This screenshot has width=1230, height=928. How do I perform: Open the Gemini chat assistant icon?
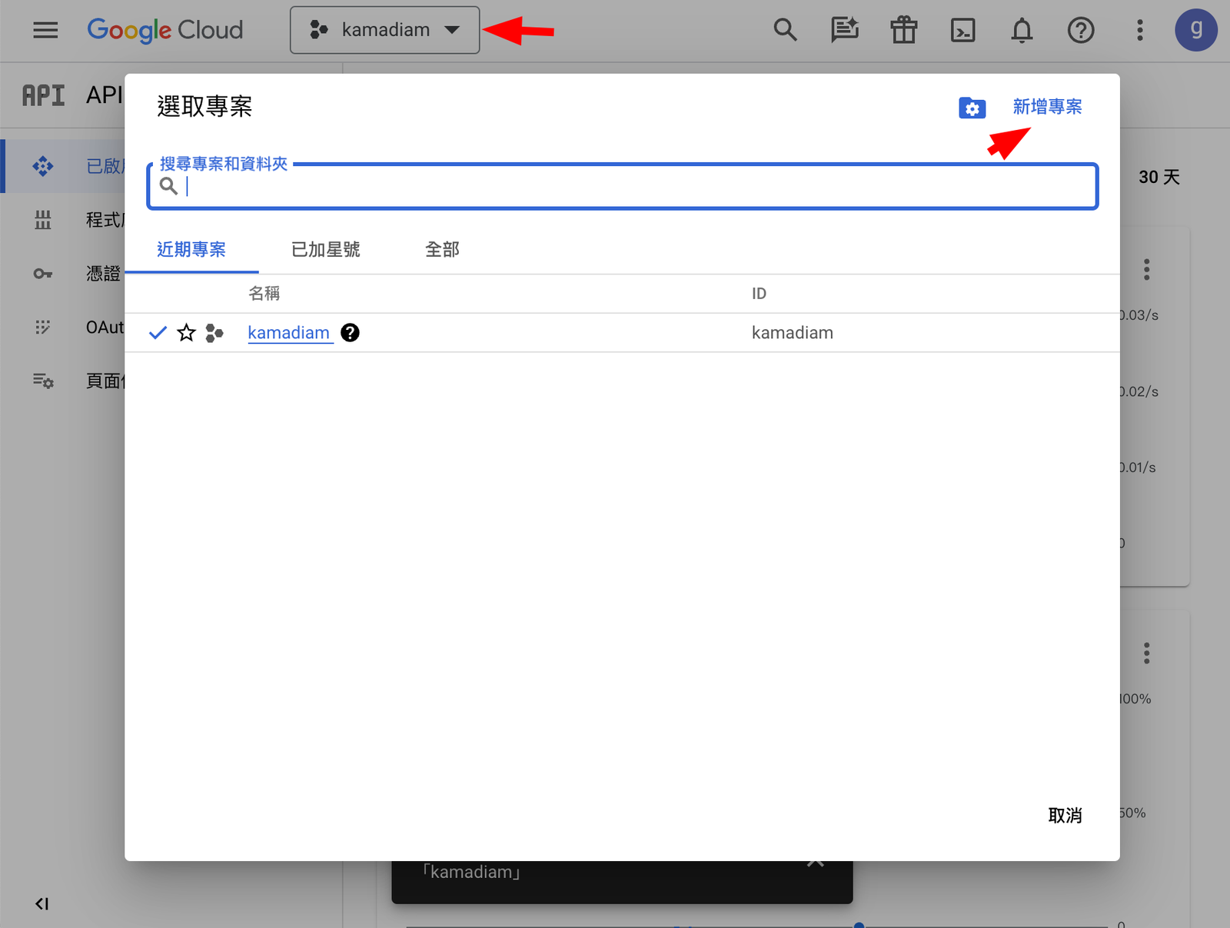(844, 30)
